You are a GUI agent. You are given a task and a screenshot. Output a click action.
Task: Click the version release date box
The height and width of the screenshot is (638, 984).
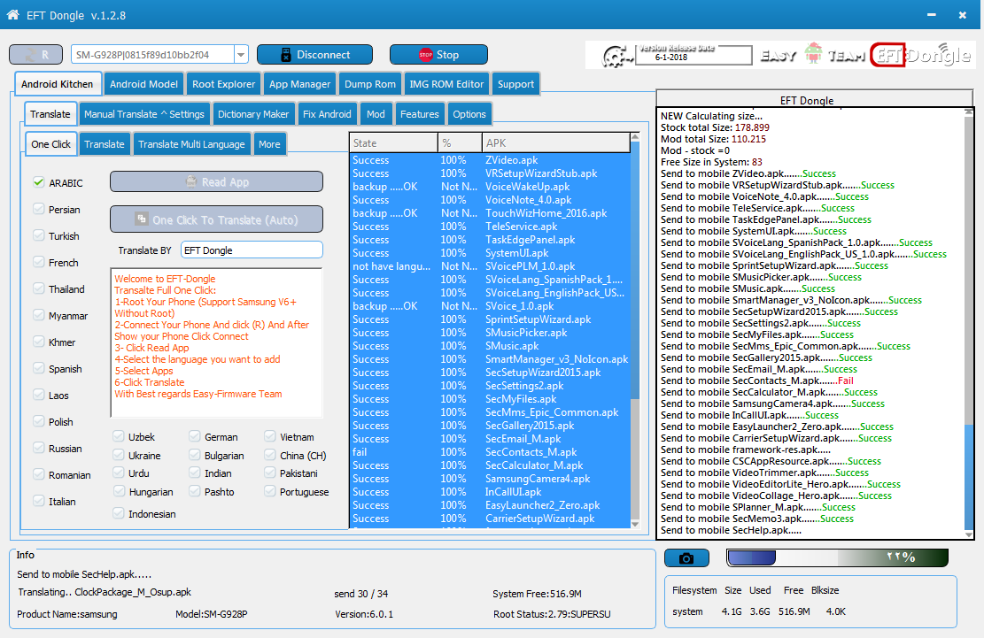coord(693,55)
